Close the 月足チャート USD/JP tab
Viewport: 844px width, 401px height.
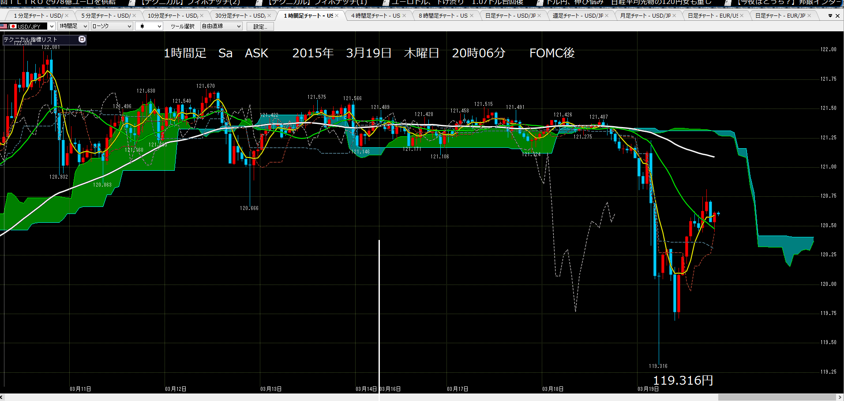click(675, 15)
